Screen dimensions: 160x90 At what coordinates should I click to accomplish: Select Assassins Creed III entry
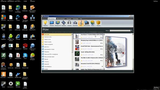88,65
